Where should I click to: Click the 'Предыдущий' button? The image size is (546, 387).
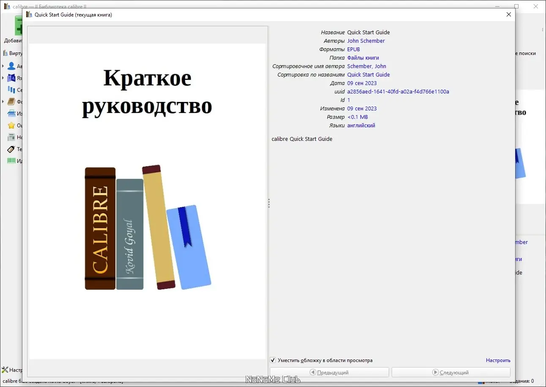click(329, 372)
